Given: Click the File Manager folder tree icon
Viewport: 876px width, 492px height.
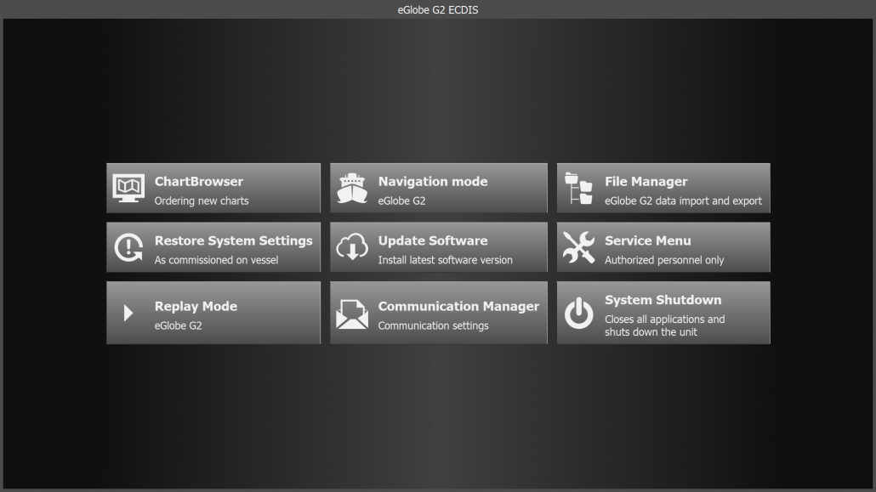Looking at the screenshot, I should 579,188.
